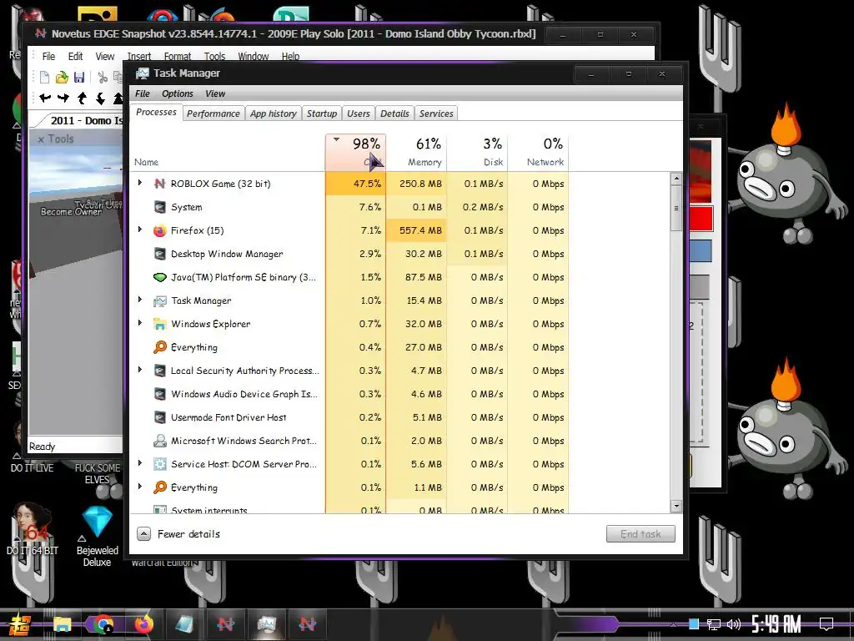Click the network icon in system tray
Image resolution: width=854 pixels, height=641 pixels.
click(713, 624)
